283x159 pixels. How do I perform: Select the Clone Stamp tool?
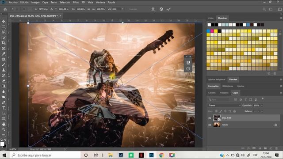point(4,70)
